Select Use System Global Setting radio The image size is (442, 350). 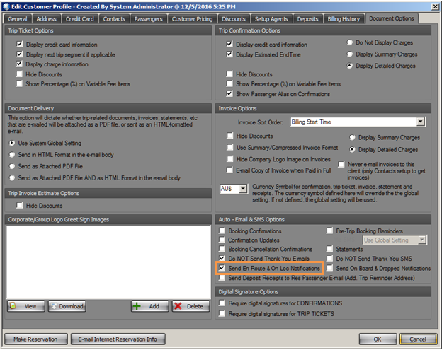pyautogui.click(x=12, y=144)
